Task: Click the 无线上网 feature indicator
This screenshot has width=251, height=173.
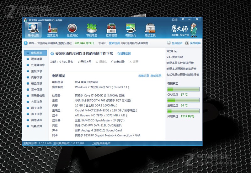Action: (x=84, y=62)
